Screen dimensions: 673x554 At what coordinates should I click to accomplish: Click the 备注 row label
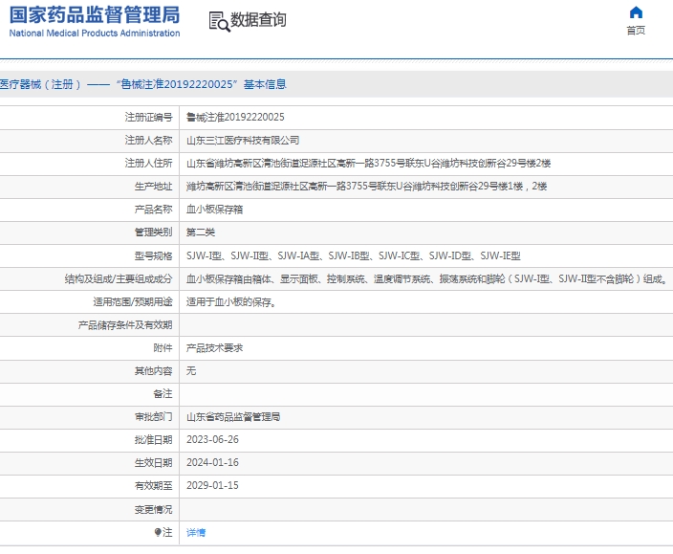point(163,394)
